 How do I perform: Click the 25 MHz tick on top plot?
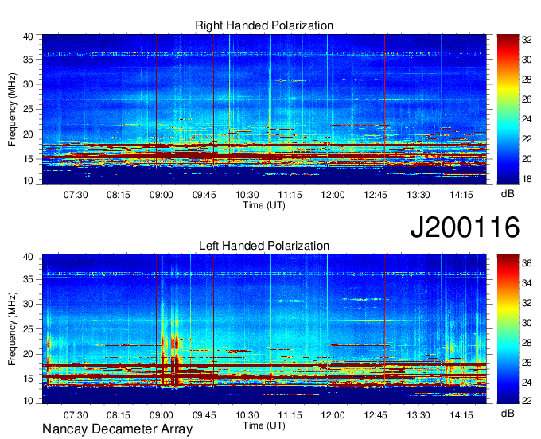(x=28, y=109)
